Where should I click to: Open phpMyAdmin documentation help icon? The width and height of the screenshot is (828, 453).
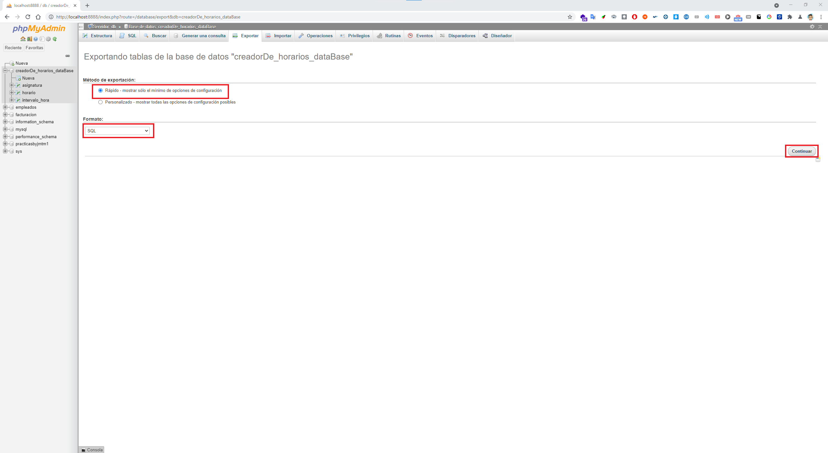(36, 39)
